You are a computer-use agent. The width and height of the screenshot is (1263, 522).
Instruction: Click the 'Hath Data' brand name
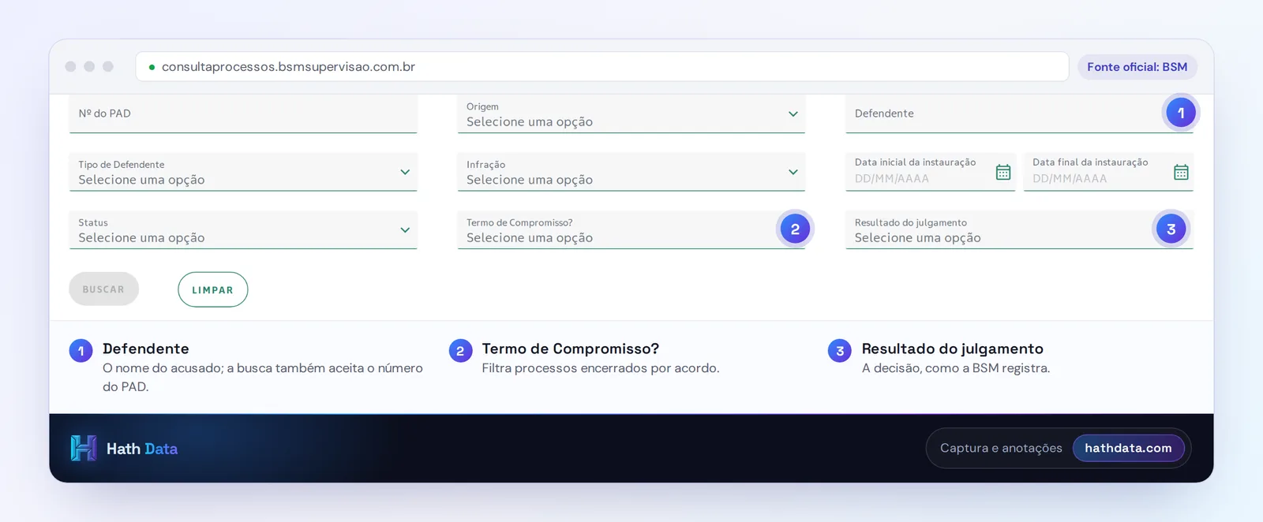point(142,449)
